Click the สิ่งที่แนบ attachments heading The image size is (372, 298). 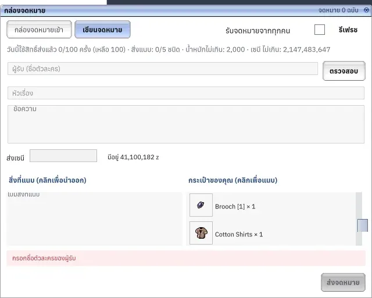48,180
